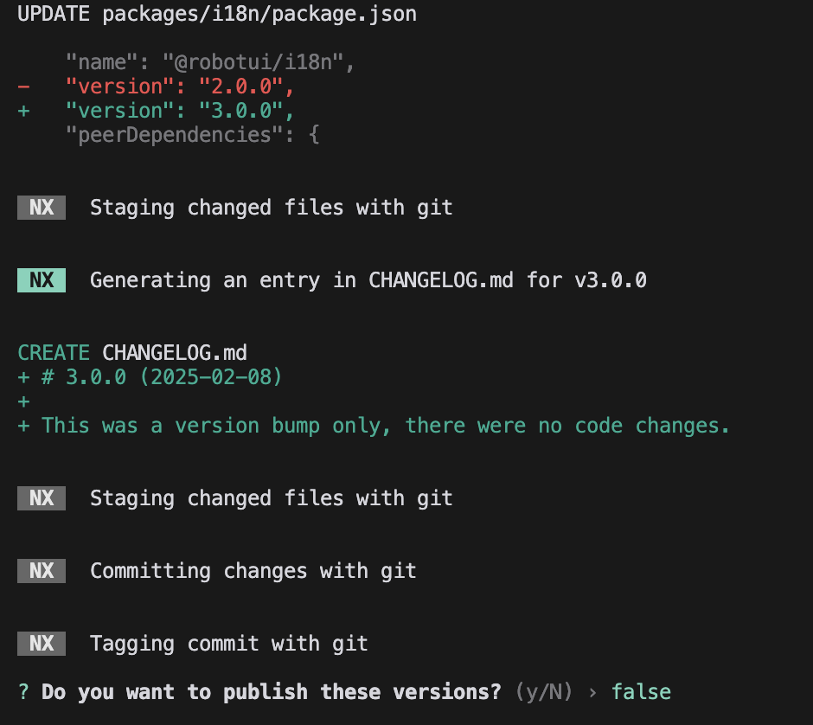The image size is (813, 725).
Task: Click the red minus sign on removed version line
Action: coord(23,87)
